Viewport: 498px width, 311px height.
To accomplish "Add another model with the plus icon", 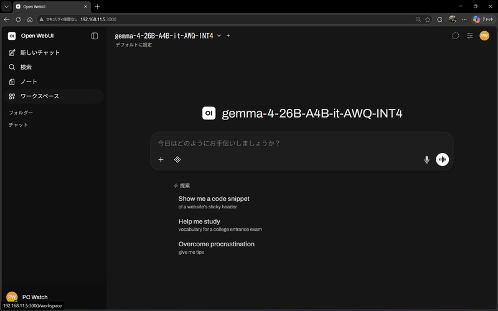I will [228, 36].
